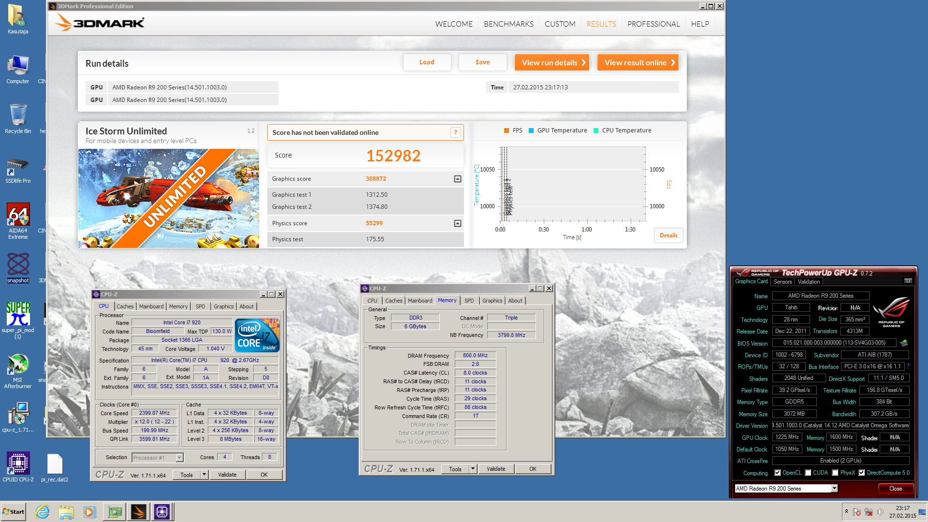Click the validation help question mark icon
The height and width of the screenshot is (522, 928).
(x=455, y=132)
